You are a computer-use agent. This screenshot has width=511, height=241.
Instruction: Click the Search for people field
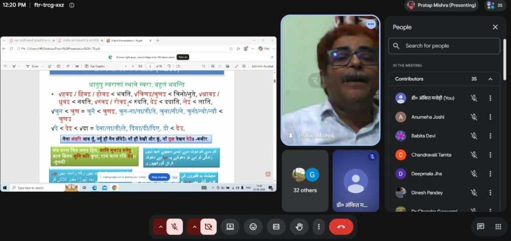click(x=444, y=46)
